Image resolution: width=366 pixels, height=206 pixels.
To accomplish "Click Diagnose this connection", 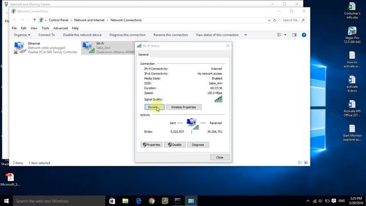I will click(128, 35).
